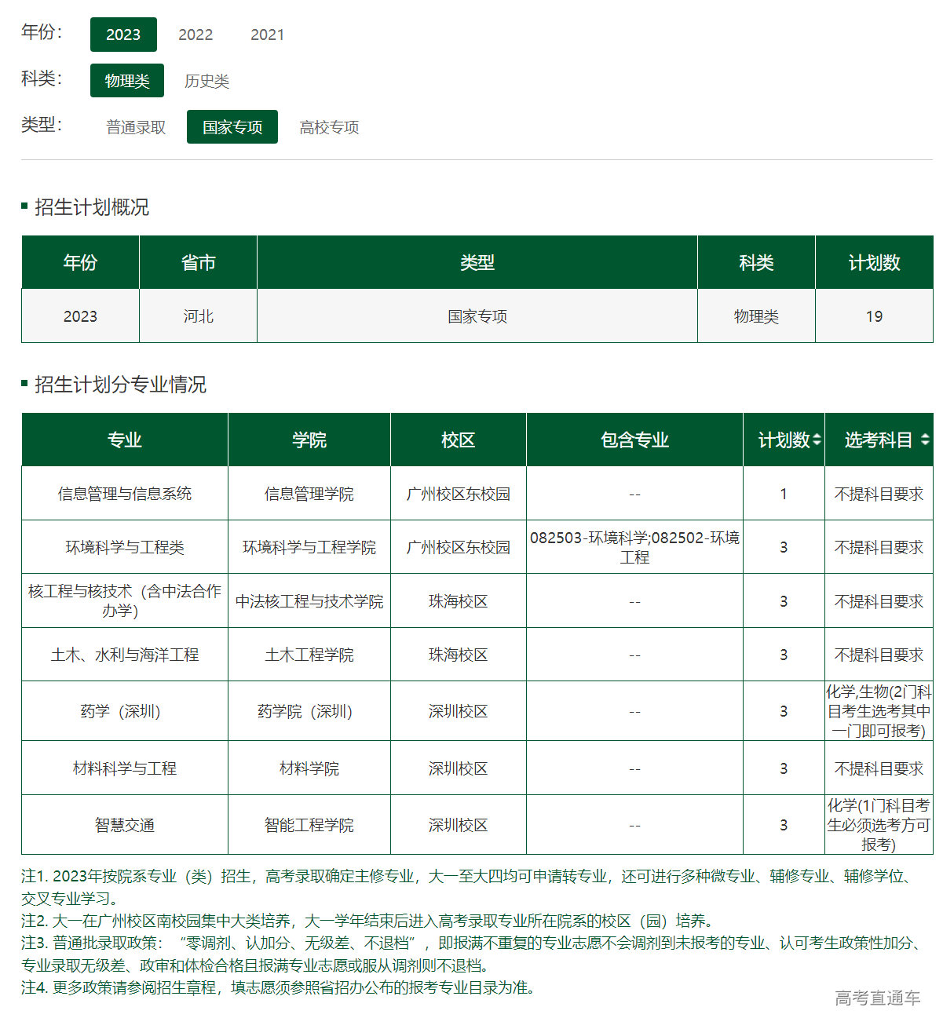Click the 信息管理与信息系统 major cell
This screenshot has width=943, height=1029.
coord(124,494)
